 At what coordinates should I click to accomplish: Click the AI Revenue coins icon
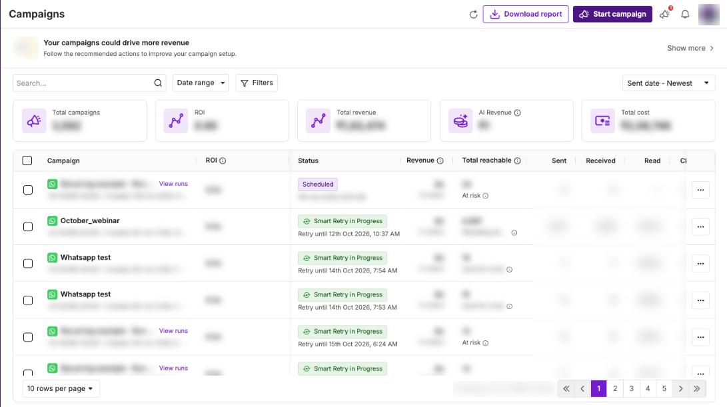coord(460,121)
